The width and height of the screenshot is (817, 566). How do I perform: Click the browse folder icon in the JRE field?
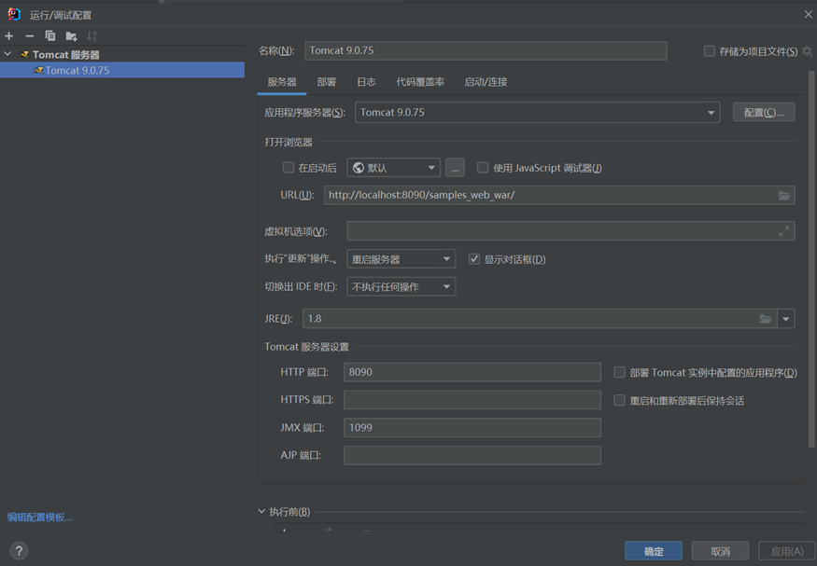765,319
